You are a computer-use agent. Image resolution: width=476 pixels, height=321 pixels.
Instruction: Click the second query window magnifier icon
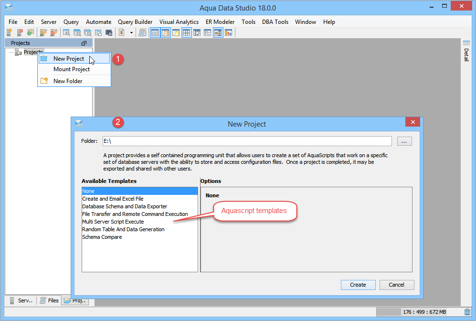pyautogui.click(x=77, y=32)
